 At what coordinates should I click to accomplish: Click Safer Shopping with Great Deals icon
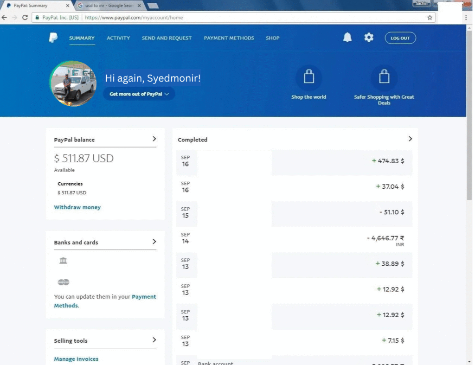384,77
